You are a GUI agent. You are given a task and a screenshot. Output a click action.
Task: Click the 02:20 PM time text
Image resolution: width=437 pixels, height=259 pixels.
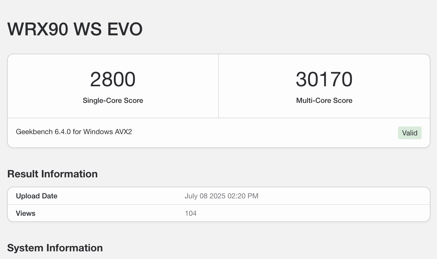click(x=243, y=196)
